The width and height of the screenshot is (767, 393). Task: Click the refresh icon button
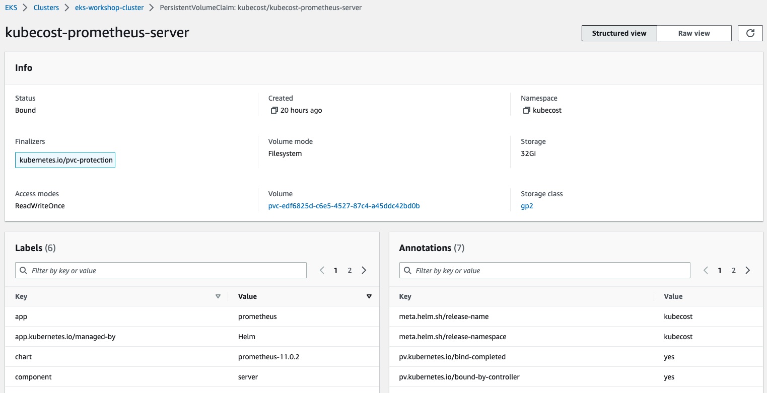point(750,33)
